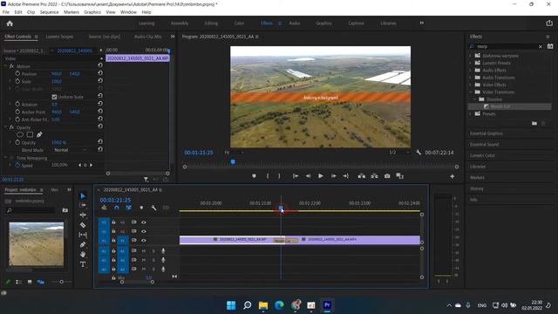Click free draw bezier mask pen
558x314 pixels.
[39, 134]
